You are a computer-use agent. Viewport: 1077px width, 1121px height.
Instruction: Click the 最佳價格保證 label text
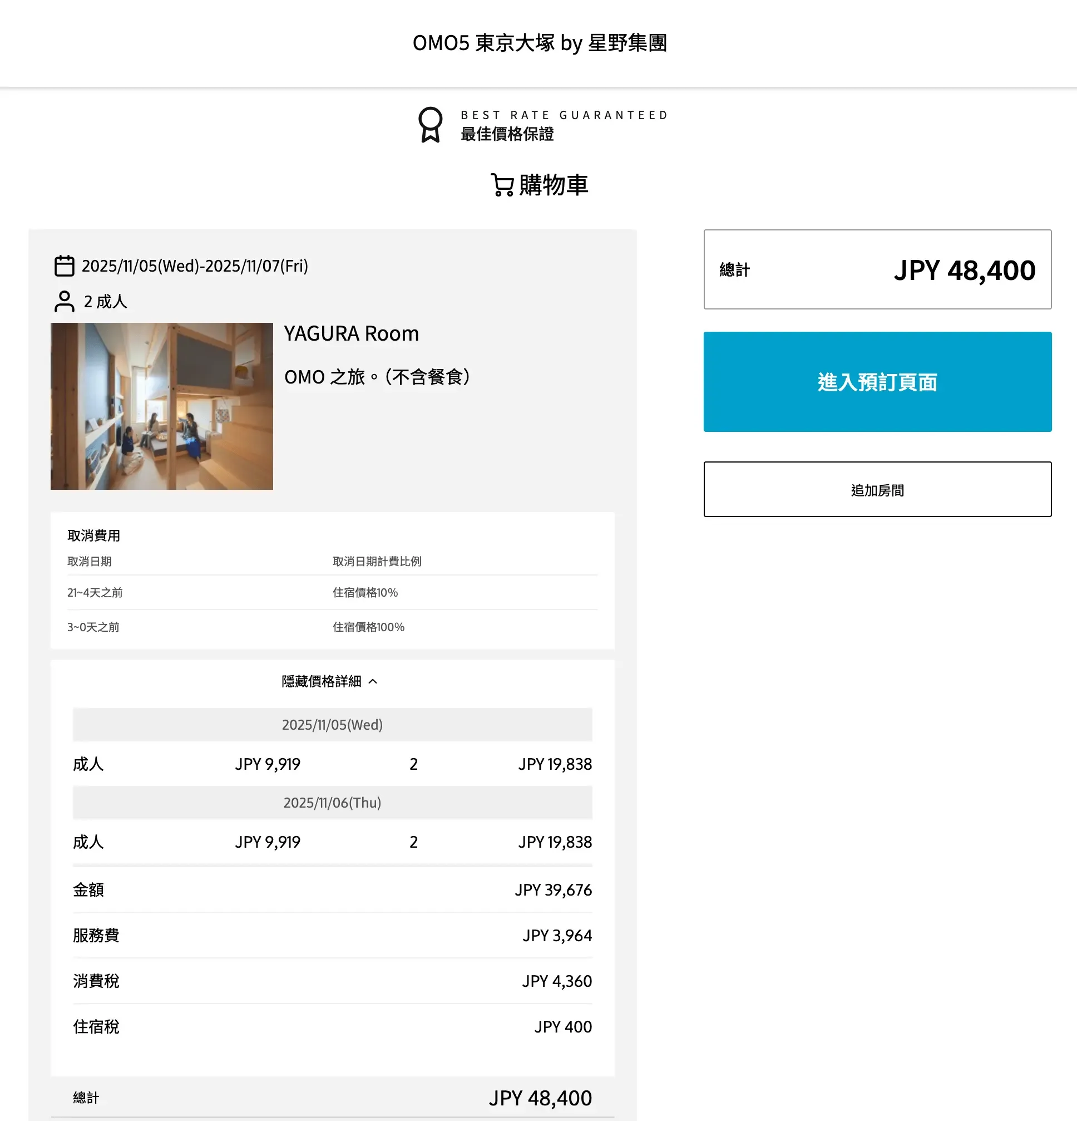click(507, 134)
